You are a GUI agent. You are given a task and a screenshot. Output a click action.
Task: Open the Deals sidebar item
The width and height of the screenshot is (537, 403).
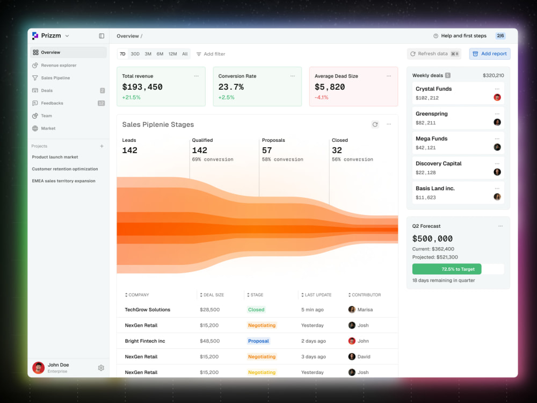(x=69, y=90)
